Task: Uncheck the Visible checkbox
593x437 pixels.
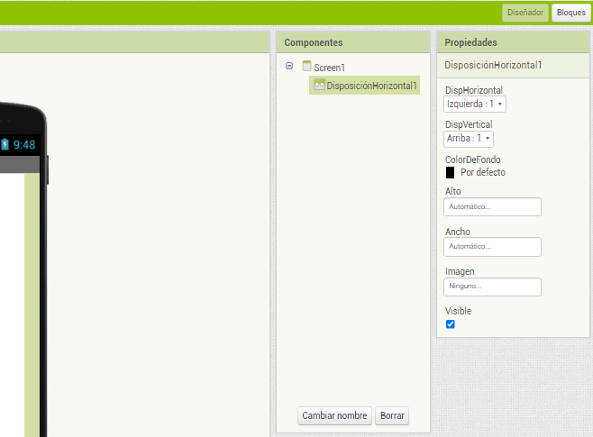Action: coord(450,324)
